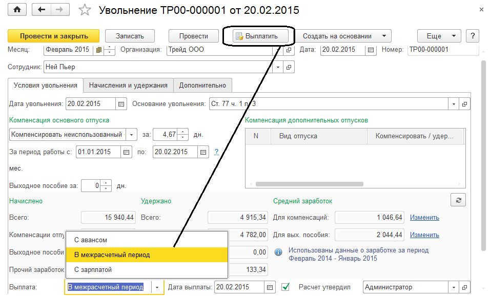Add document to favorites with star
The image size is (490, 296).
tap(85, 10)
